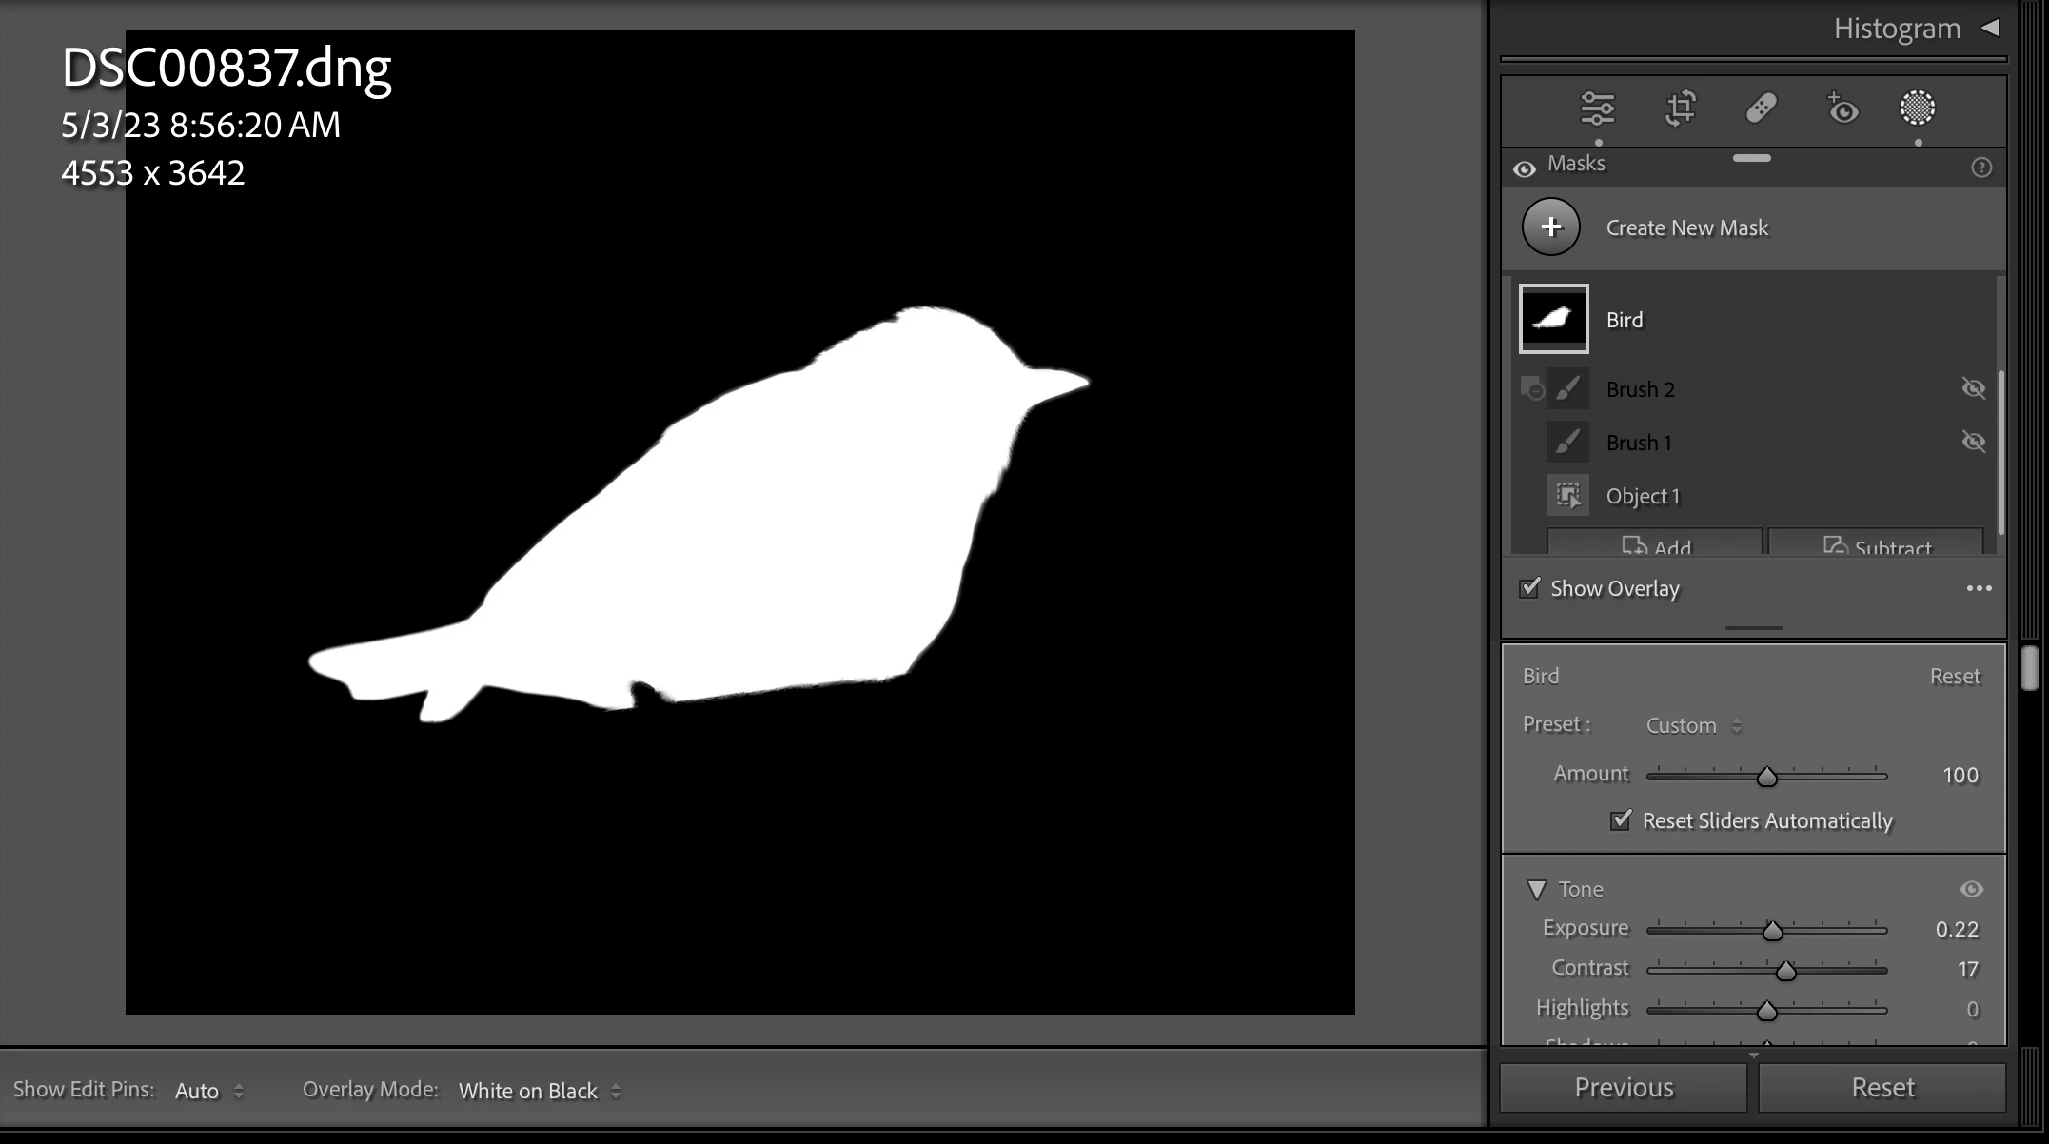Select the Healing tool icon
Image resolution: width=2049 pixels, height=1144 pixels.
1761,108
